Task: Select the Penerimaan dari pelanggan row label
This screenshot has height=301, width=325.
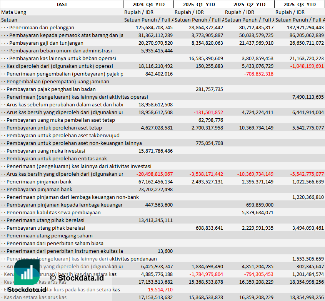Action: pyautogui.click(x=42, y=27)
